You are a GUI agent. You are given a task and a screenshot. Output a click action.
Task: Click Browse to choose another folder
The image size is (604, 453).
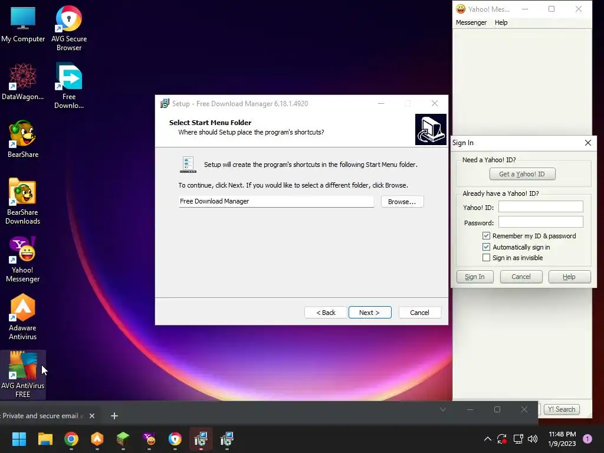(x=402, y=202)
